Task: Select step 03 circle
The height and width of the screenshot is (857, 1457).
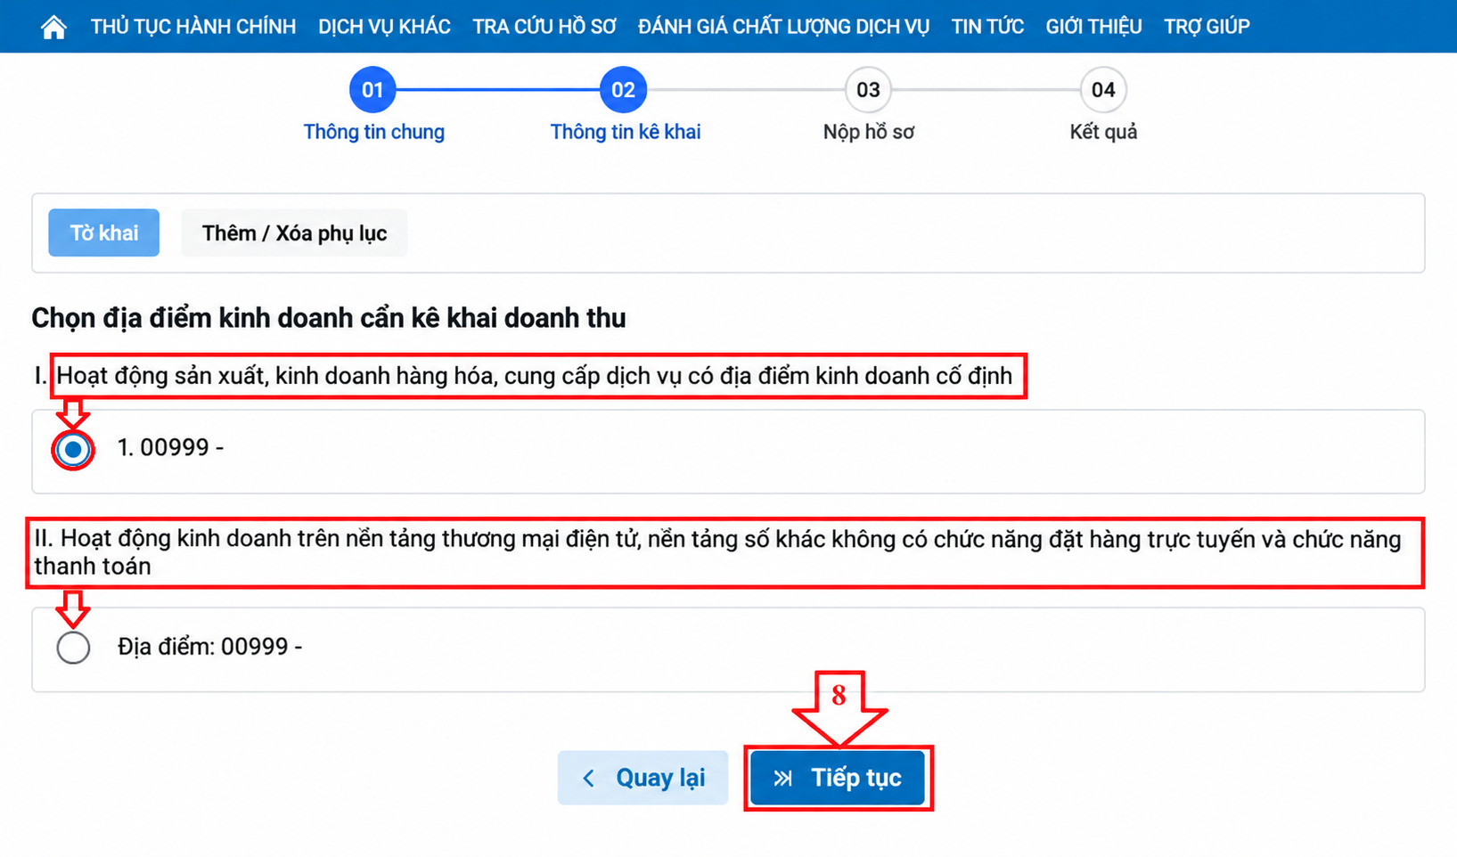Action: tap(868, 90)
